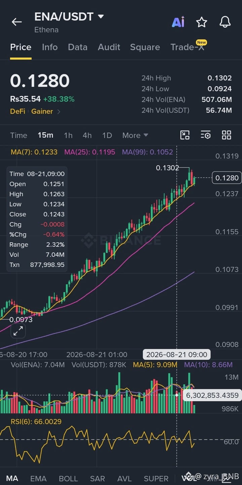The image size is (242, 485).
Task: Switch to the Price tab
Action: pos(21,47)
